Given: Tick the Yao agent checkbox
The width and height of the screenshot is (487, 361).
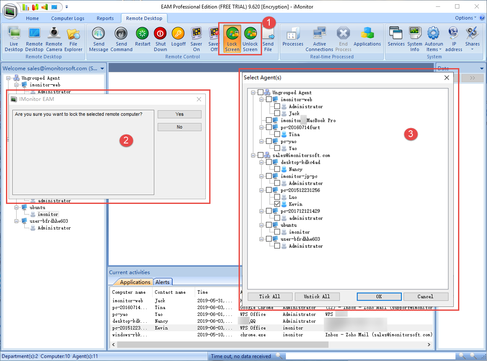Looking at the screenshot, I should 277,148.
